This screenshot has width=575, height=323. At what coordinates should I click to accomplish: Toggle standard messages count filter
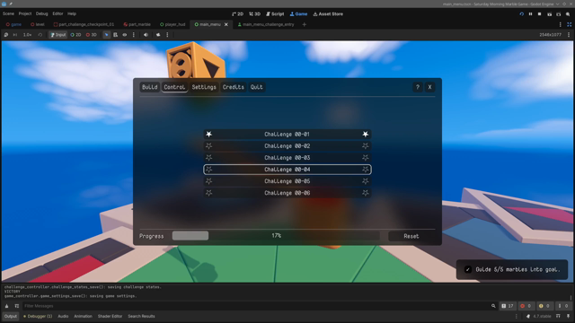coord(508,306)
